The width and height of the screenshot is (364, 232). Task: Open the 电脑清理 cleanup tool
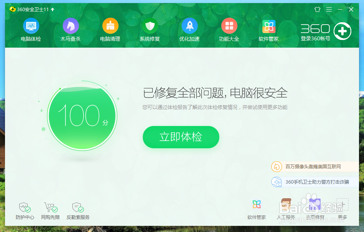click(x=110, y=30)
